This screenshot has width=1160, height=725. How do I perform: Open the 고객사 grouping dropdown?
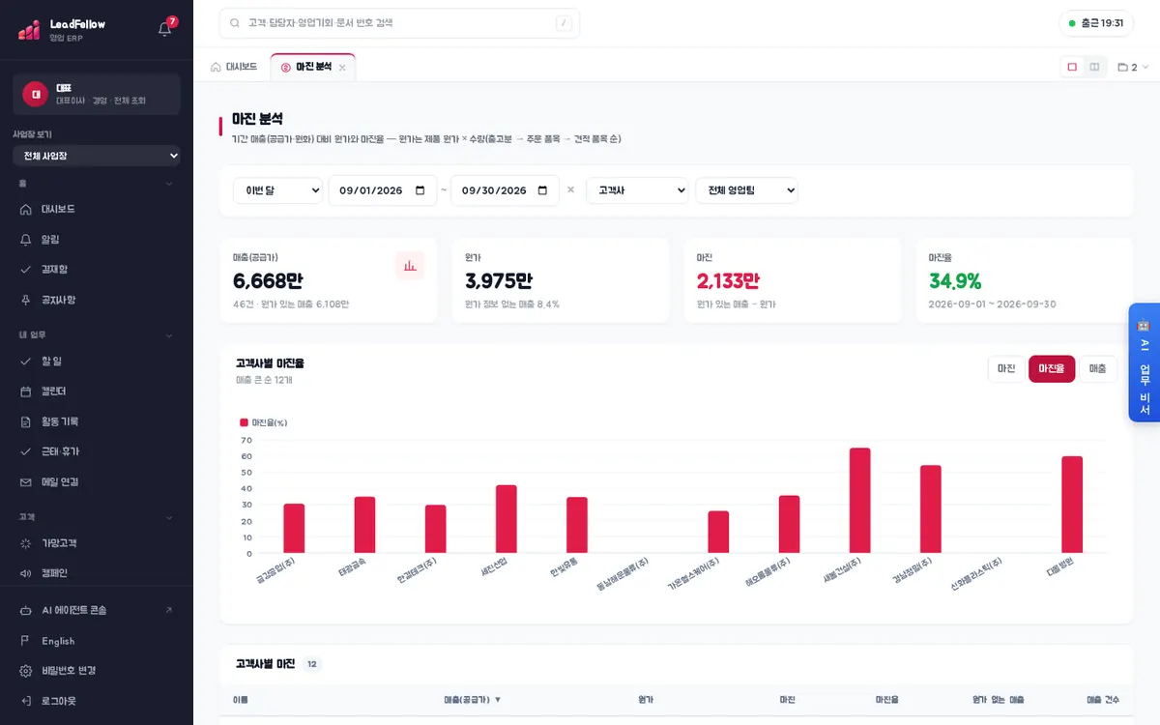[x=637, y=190]
